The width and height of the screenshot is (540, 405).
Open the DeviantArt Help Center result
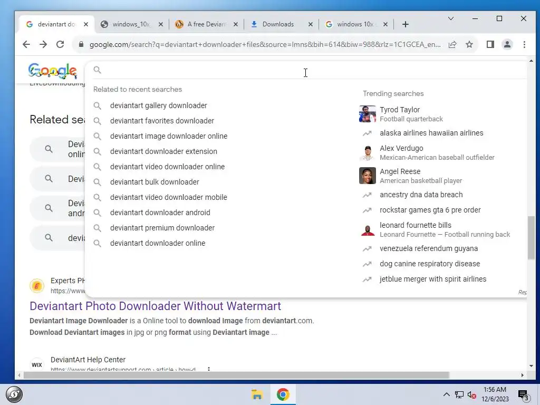point(88,360)
